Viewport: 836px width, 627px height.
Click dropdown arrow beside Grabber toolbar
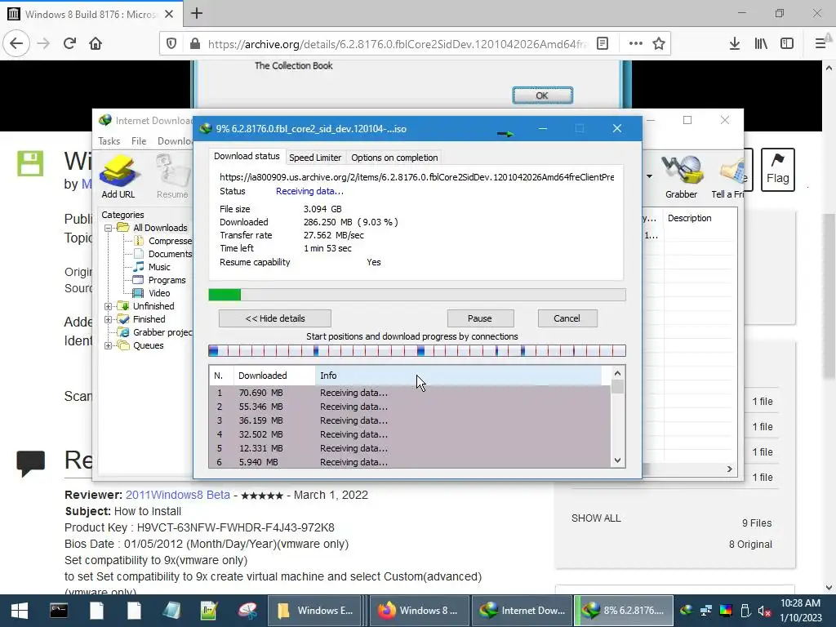tap(649, 176)
